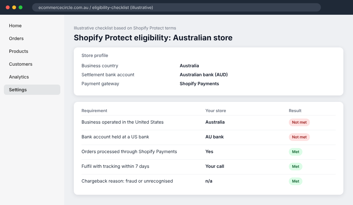Viewport: 353px width, 205px height.
Task: Click the 'AU bank' table cell
Action: [x=215, y=137]
